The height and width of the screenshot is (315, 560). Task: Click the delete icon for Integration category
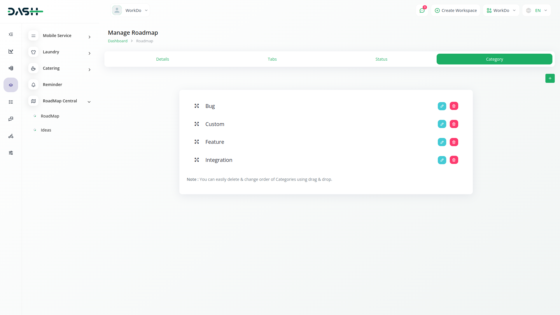point(454,160)
